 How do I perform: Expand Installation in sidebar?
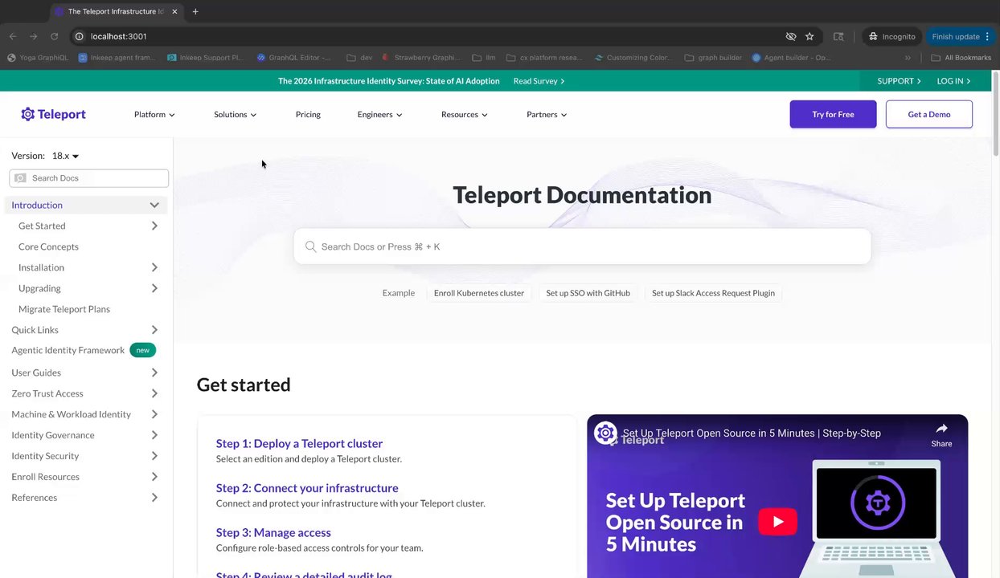[154, 267]
